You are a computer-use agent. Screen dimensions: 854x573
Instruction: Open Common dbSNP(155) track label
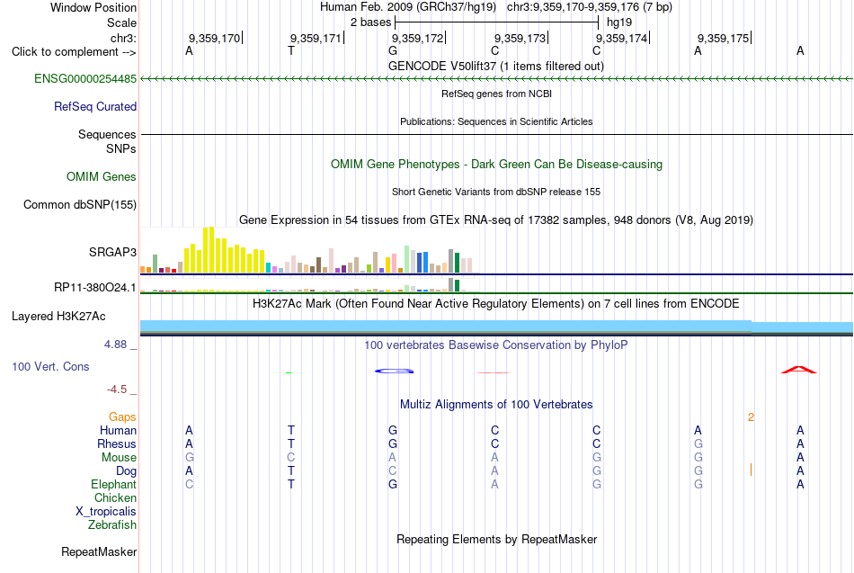click(x=79, y=204)
